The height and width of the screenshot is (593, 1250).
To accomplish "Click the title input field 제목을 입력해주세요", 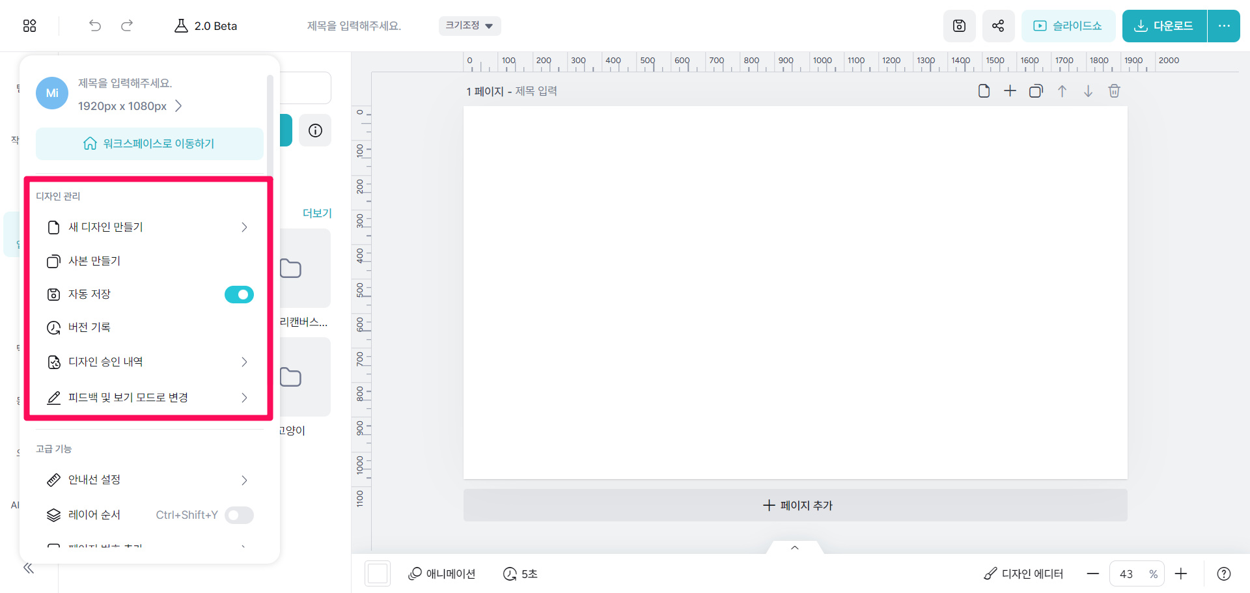I will pyautogui.click(x=354, y=25).
